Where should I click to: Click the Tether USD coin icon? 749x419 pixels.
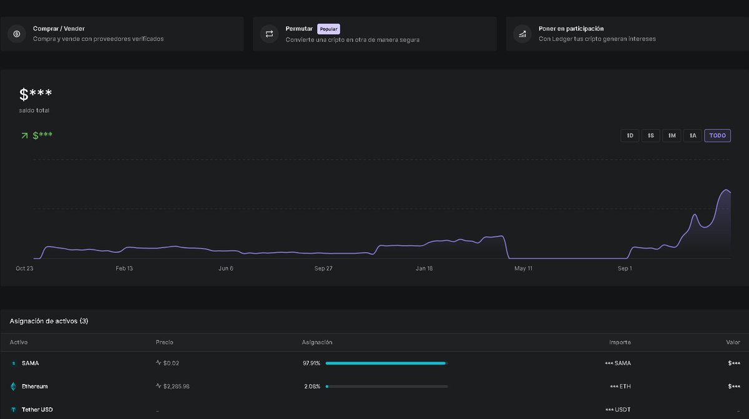tap(14, 409)
